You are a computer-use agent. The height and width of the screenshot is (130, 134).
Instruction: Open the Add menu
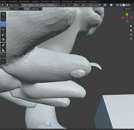click(x=37, y=5)
